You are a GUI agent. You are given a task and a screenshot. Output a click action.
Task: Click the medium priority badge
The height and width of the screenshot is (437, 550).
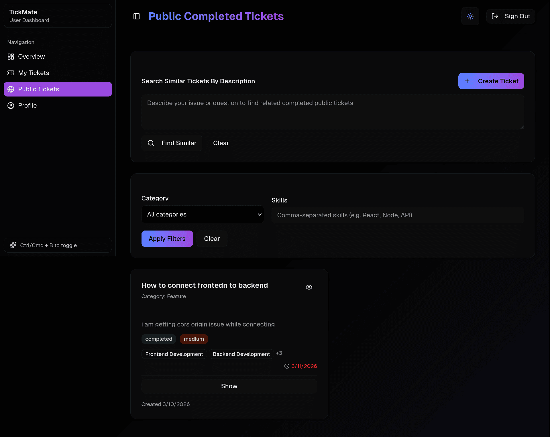[194, 339]
